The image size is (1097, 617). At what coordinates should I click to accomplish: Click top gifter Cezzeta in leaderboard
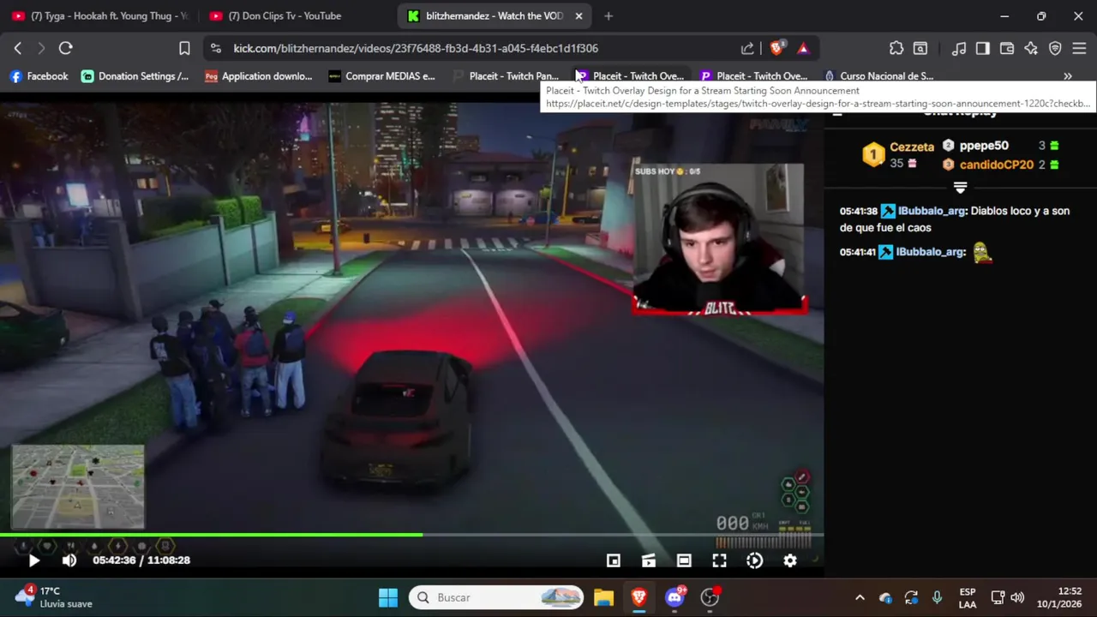coord(912,147)
